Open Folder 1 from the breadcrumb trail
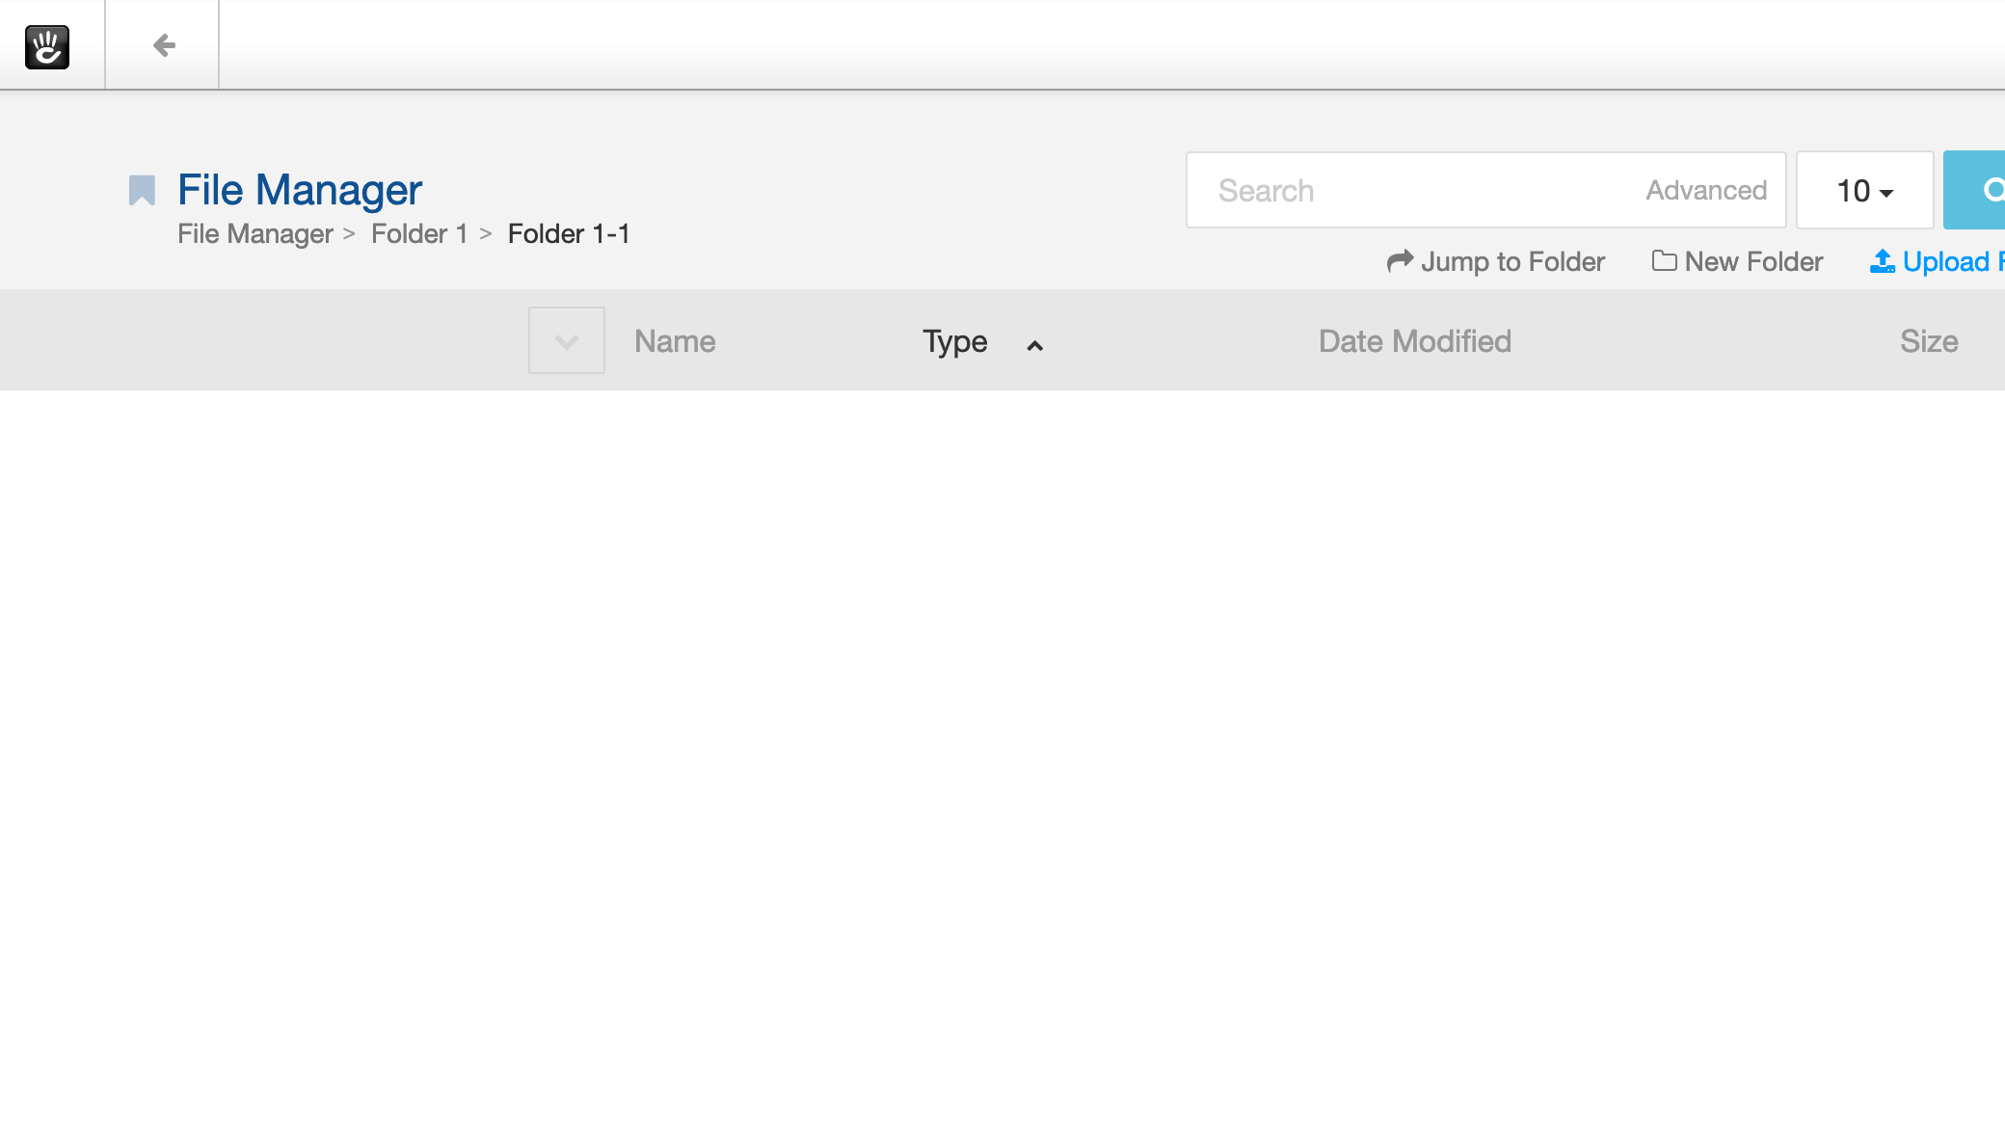Image resolution: width=2005 pixels, height=1128 pixels. pyautogui.click(x=418, y=233)
